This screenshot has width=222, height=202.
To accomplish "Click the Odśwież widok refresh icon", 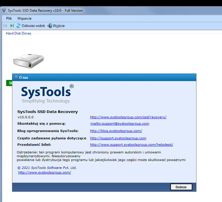I will (18, 26).
